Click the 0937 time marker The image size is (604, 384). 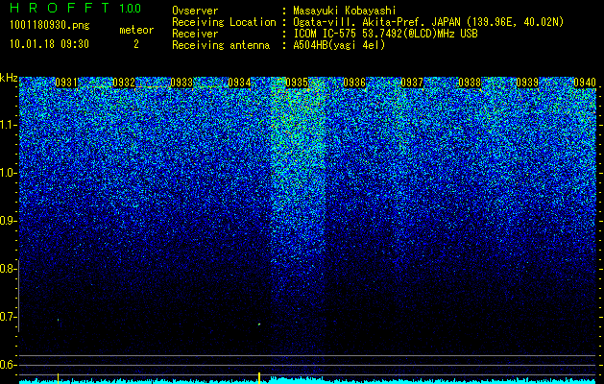pyautogui.click(x=412, y=83)
